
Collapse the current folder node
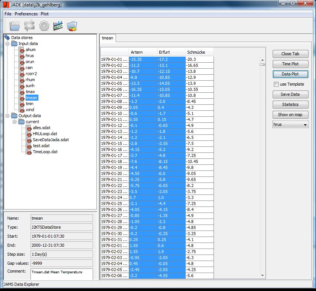[x=14, y=122]
